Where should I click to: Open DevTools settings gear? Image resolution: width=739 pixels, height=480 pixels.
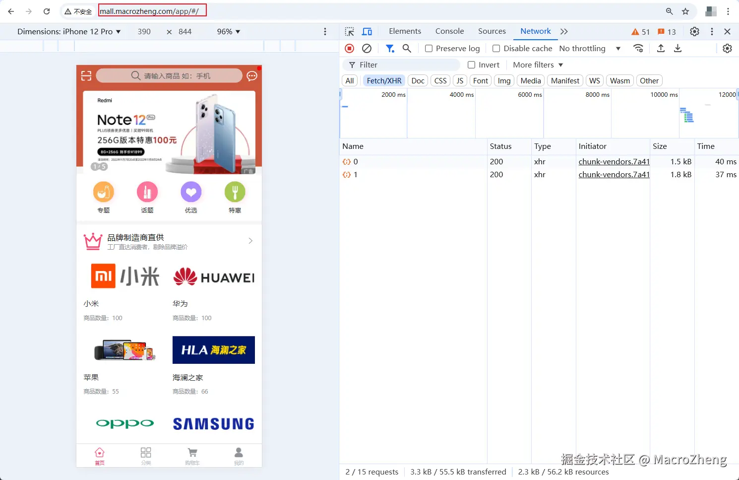click(694, 31)
